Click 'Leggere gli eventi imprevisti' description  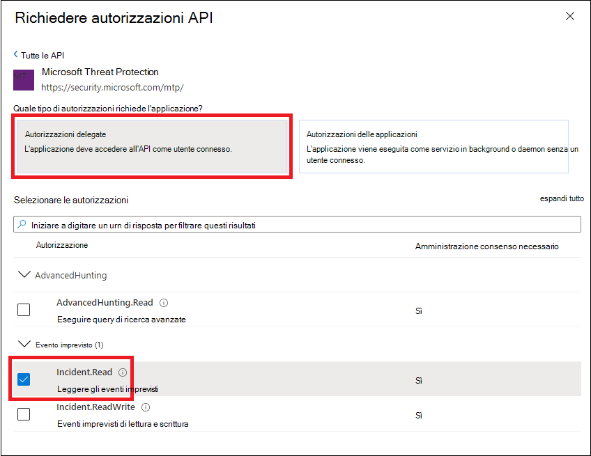point(107,389)
